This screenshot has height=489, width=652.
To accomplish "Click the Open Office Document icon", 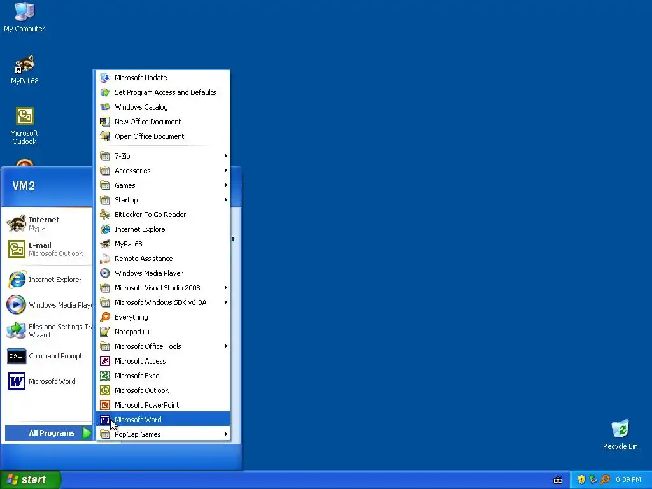I will (105, 136).
